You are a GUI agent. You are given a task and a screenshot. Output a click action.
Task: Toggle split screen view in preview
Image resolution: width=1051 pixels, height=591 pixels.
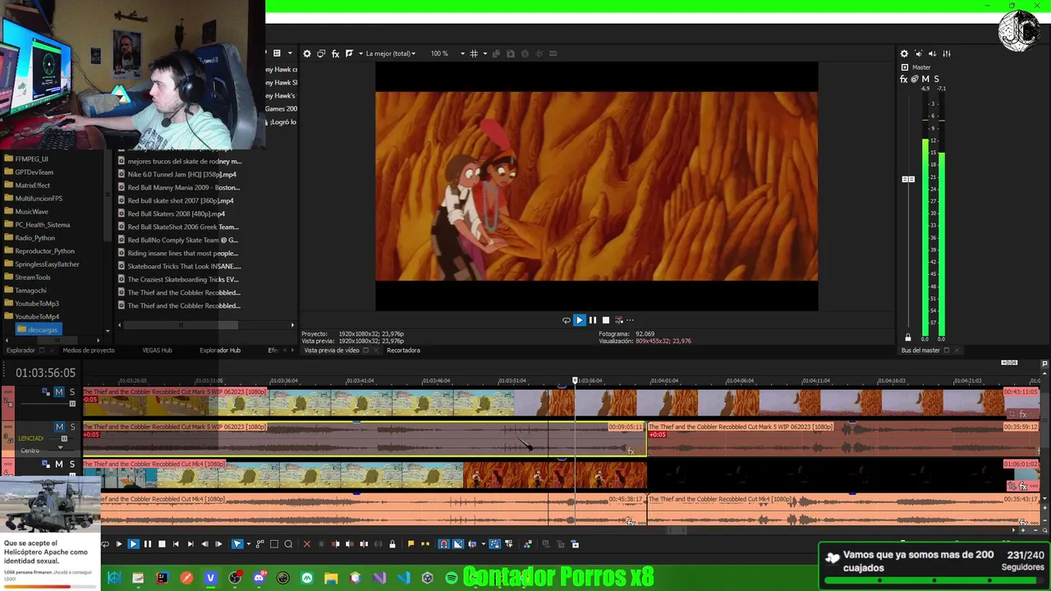[350, 53]
